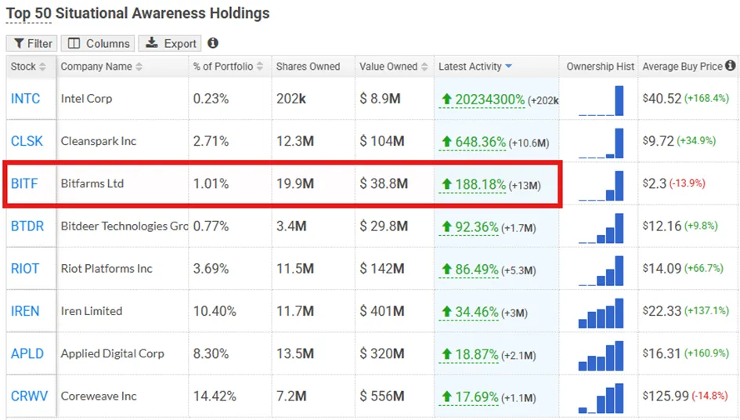This screenshot has height=420, width=740.
Task: Click Intel's 20234300% activity value
Action: tap(490, 100)
